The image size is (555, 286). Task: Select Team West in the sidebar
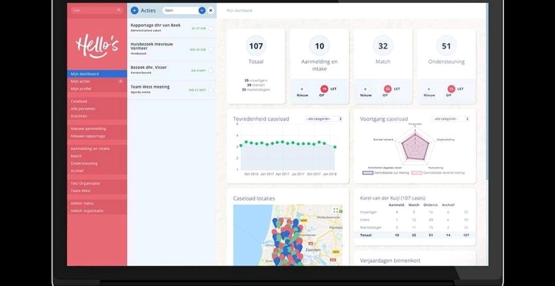[81, 191]
